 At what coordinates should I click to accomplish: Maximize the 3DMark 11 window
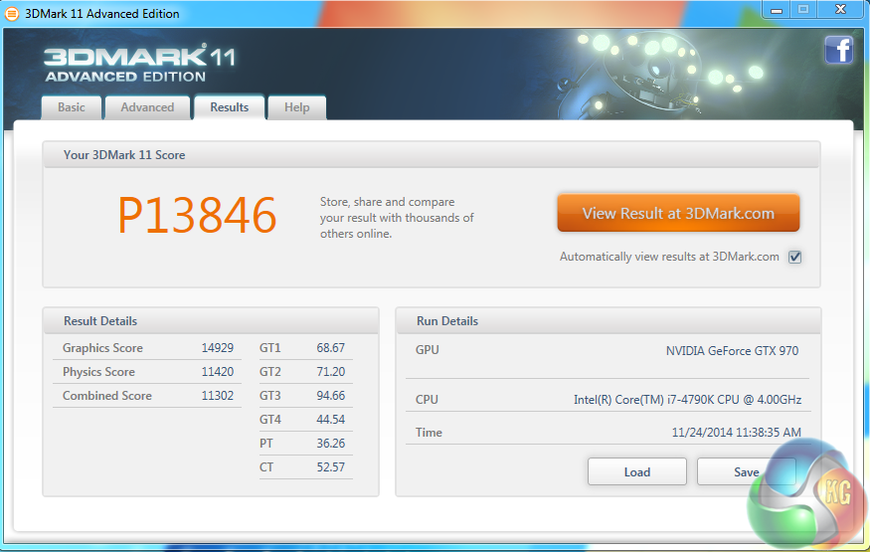(x=804, y=9)
